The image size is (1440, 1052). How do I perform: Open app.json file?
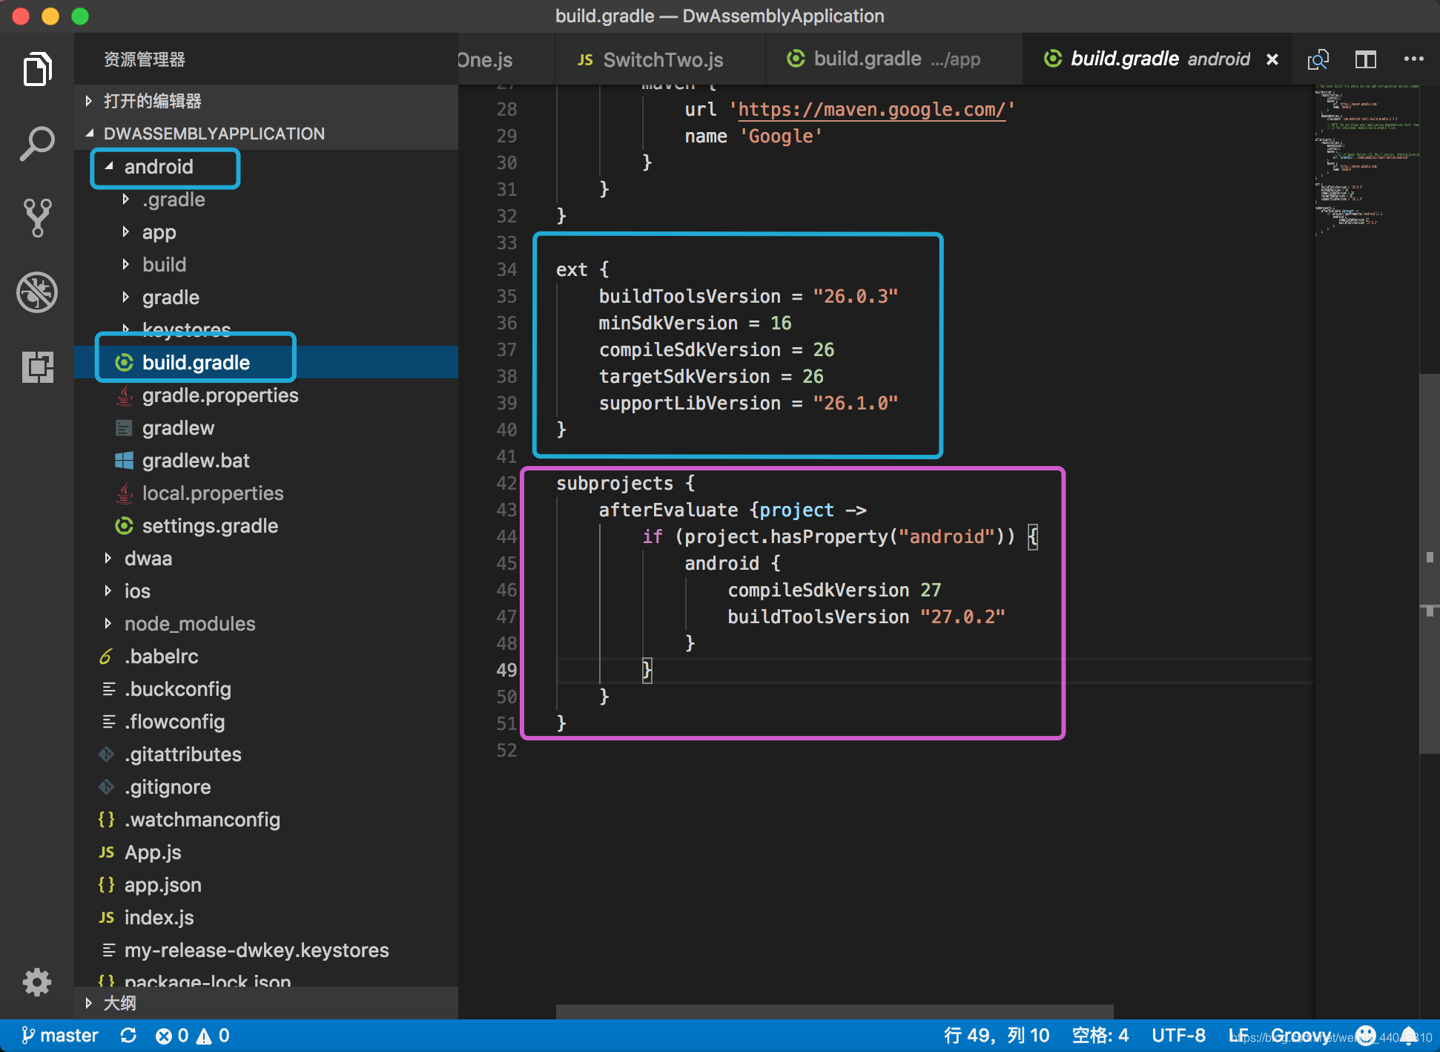[266, 884]
